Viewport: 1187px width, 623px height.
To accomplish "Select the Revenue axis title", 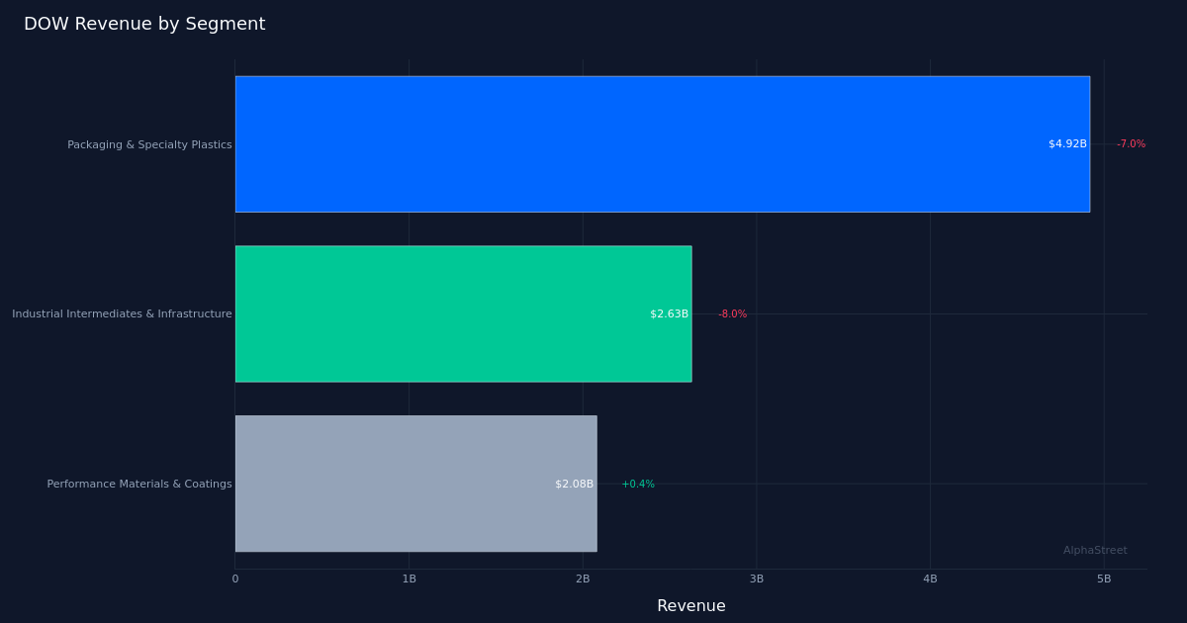I will click(691, 605).
